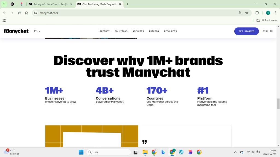Click "powered by Manychat" text
The width and height of the screenshot is (280, 157).
pos(110,102)
